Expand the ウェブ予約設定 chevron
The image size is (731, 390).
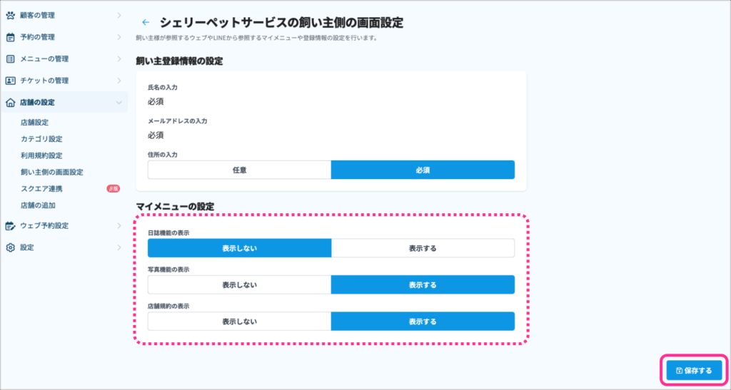[119, 226]
